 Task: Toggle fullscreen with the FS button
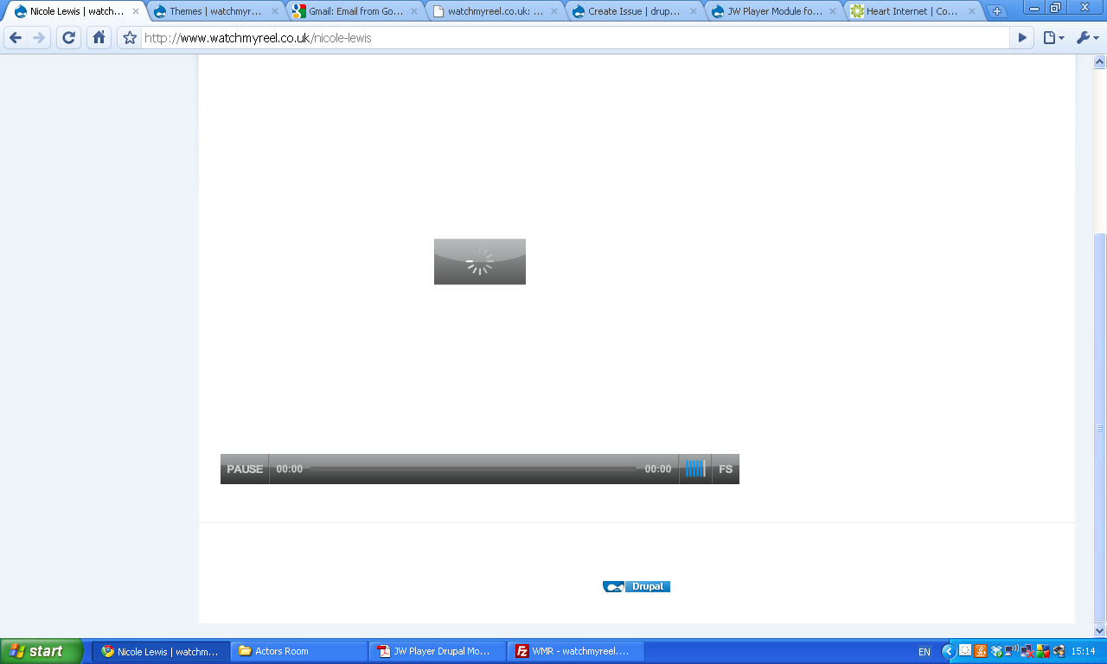point(726,468)
